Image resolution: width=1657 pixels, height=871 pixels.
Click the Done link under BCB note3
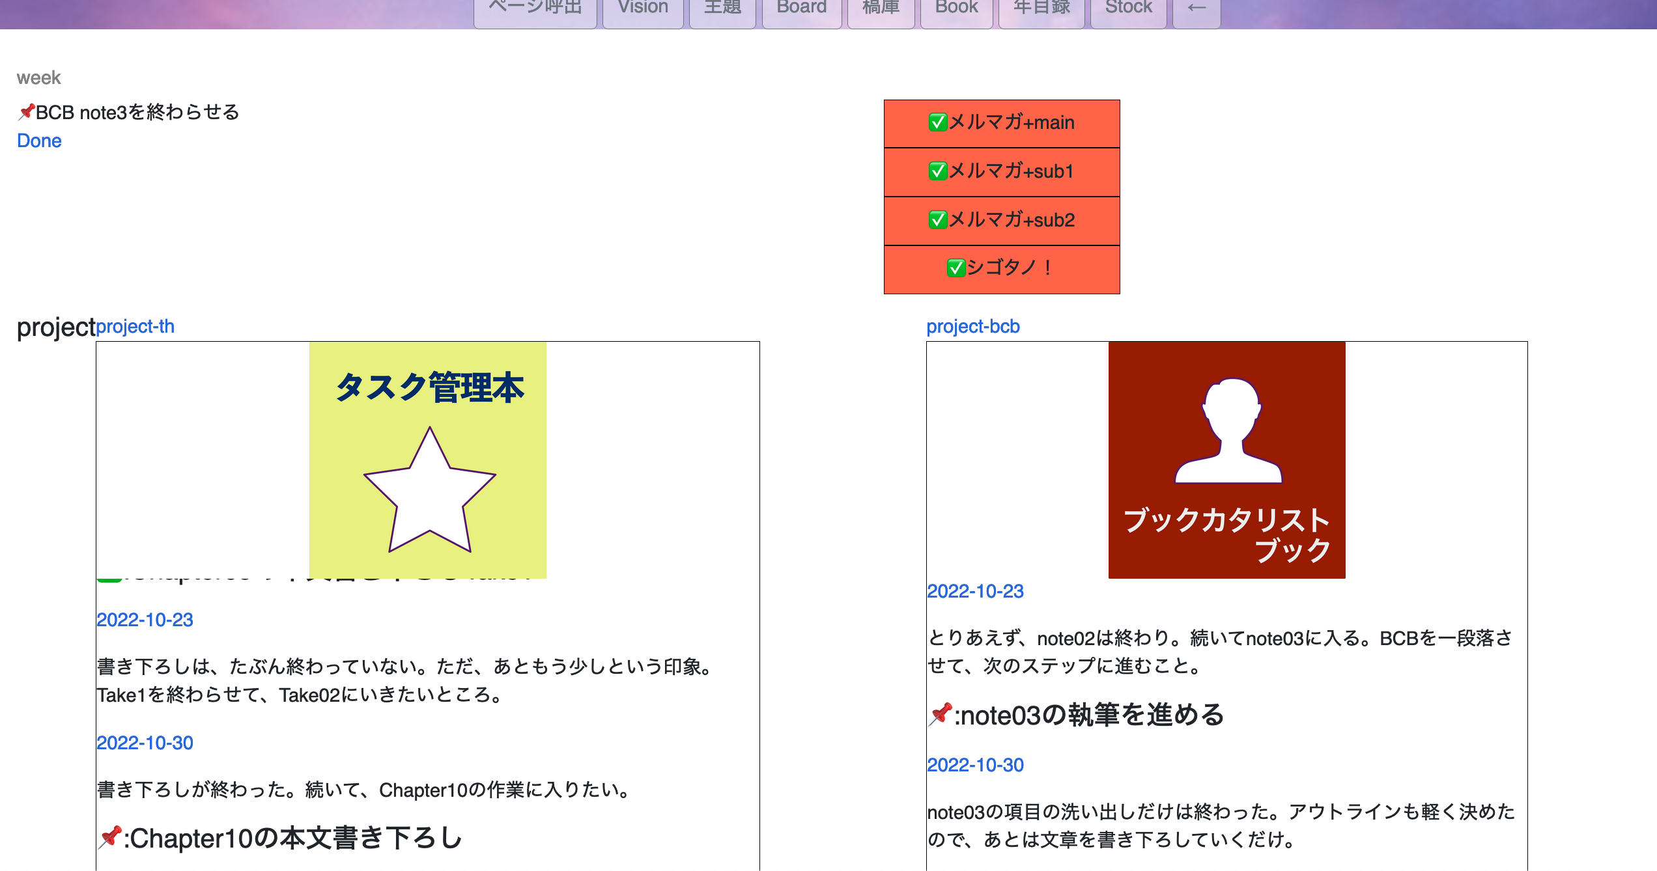click(39, 140)
